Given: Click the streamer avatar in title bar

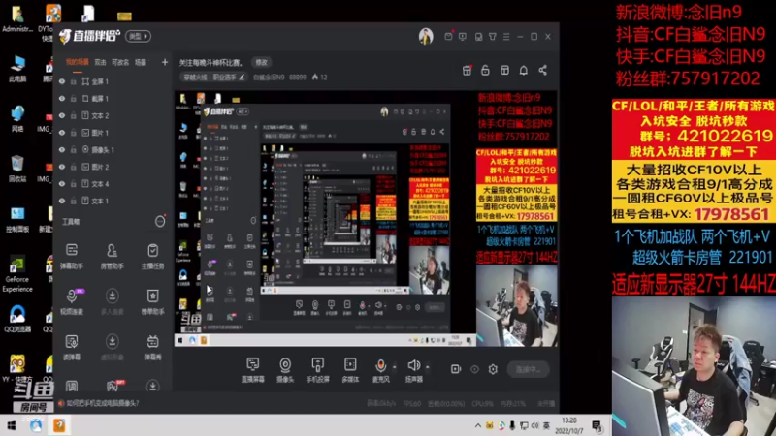Looking at the screenshot, I should click(x=426, y=36).
